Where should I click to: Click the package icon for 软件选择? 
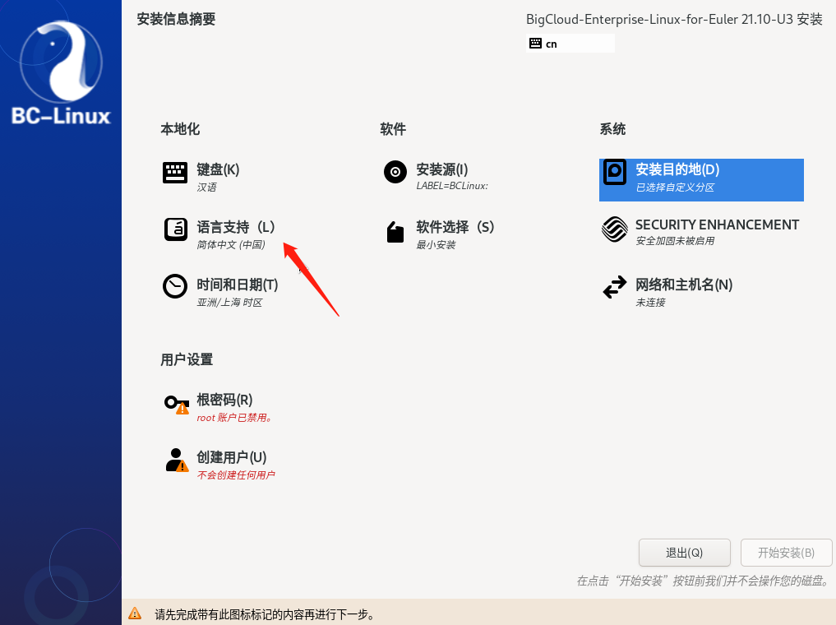[x=395, y=231]
